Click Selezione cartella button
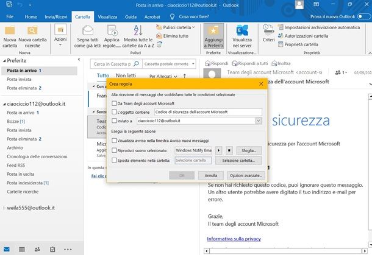The width and height of the screenshot is (372, 255). (238, 160)
